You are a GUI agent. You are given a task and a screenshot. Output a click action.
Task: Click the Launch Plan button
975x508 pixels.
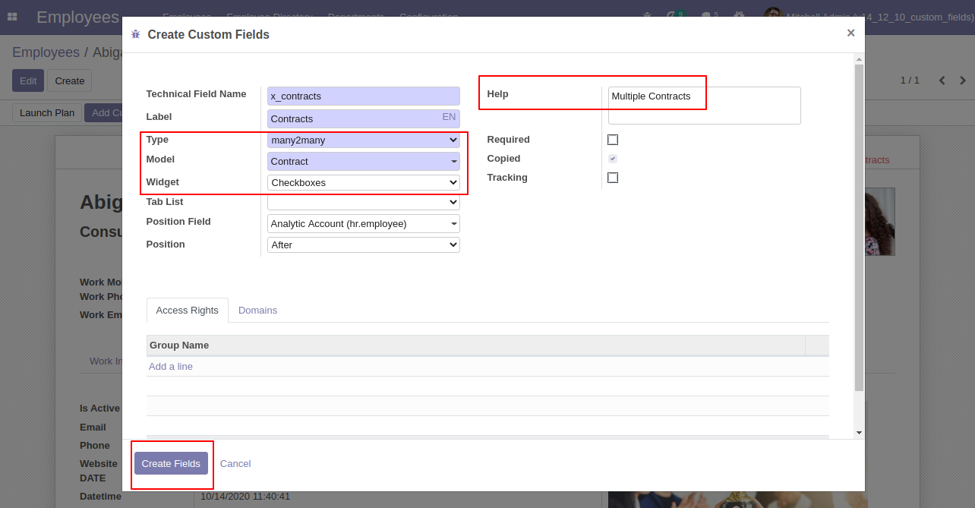pyautogui.click(x=47, y=113)
